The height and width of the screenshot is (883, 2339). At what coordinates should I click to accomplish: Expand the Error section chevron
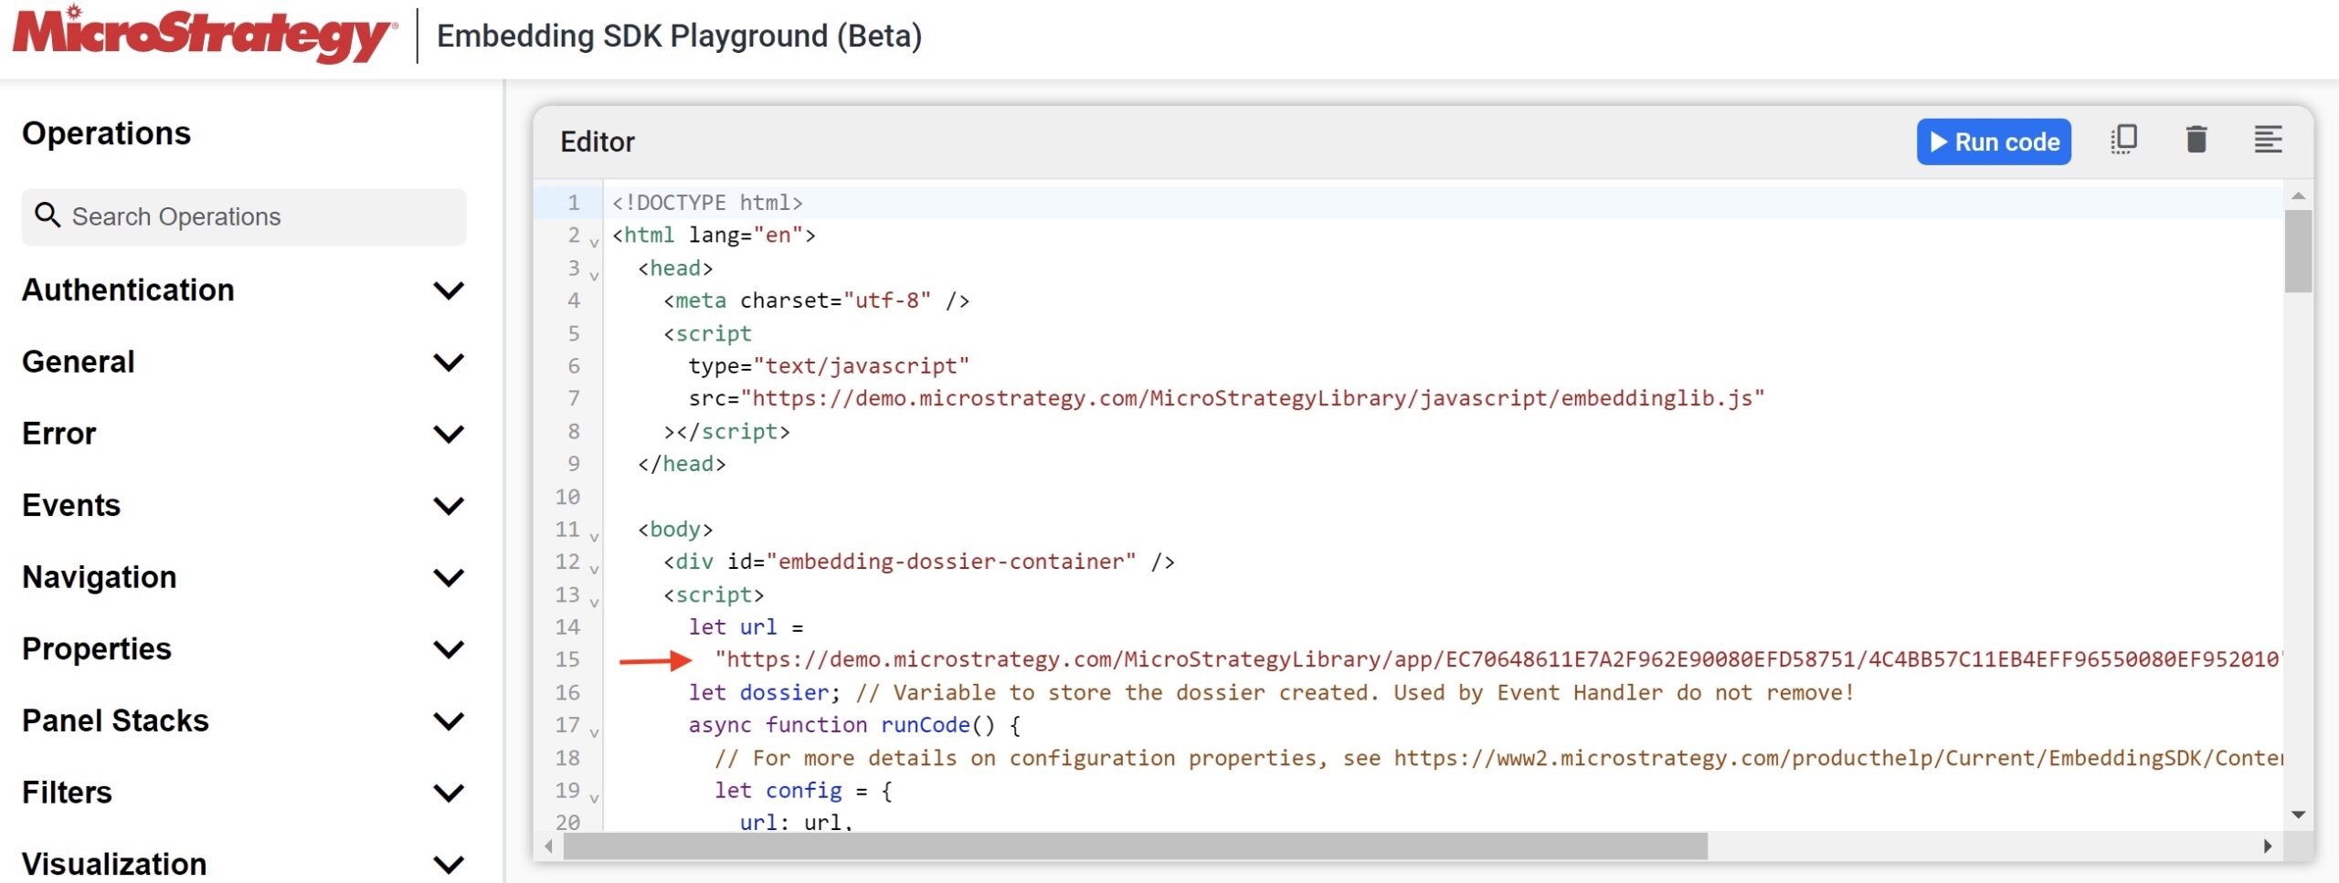[x=449, y=434]
